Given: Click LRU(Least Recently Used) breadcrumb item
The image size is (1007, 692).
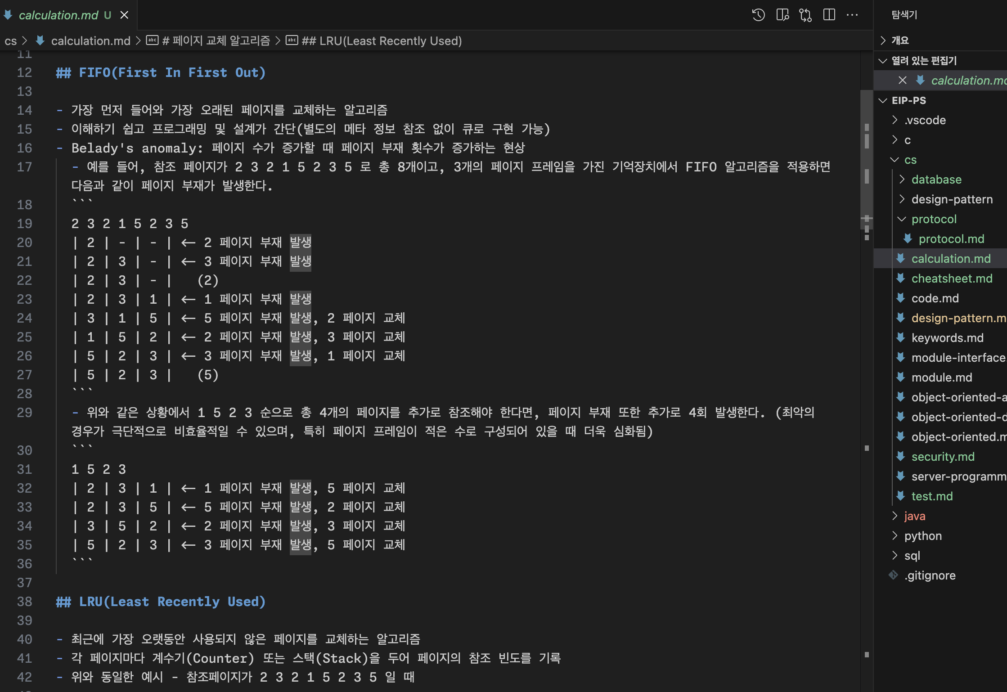Looking at the screenshot, I should pos(382,41).
